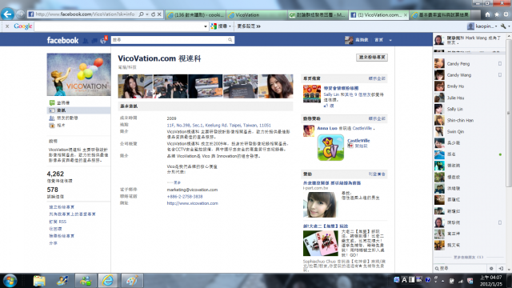Click the Anna Luo name link
Viewport: 512px width, 288px height.
pyautogui.click(x=327, y=128)
